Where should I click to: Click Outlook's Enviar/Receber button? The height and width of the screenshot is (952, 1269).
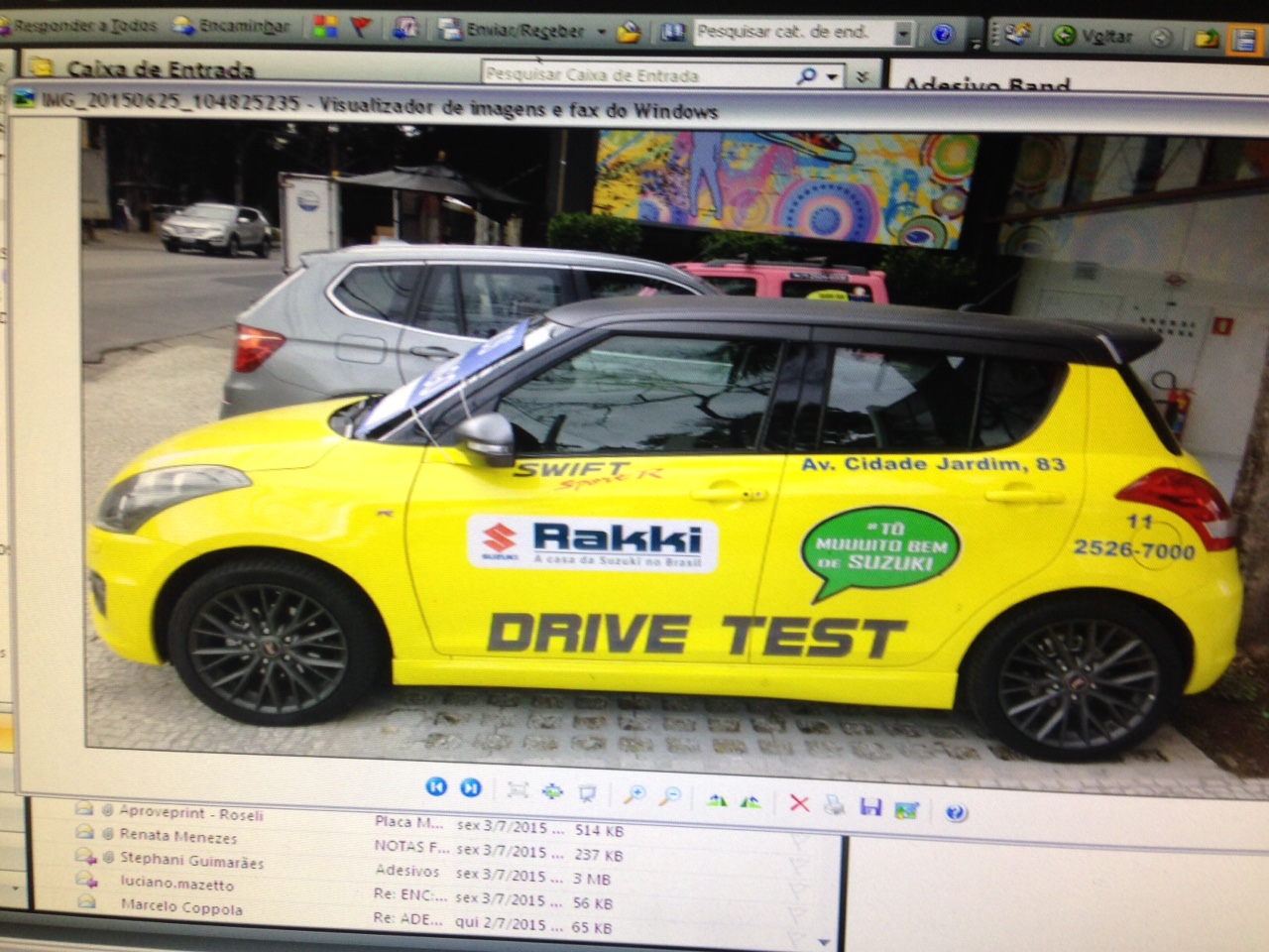pos(512,30)
